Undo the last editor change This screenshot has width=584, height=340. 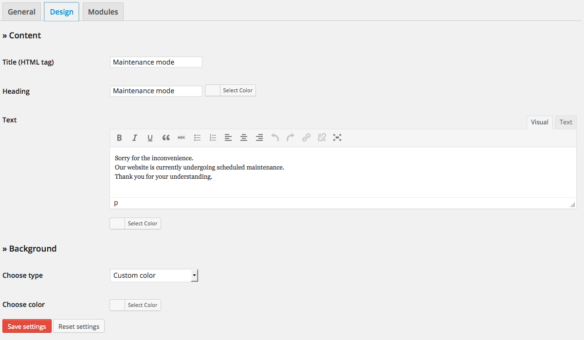[x=275, y=137]
